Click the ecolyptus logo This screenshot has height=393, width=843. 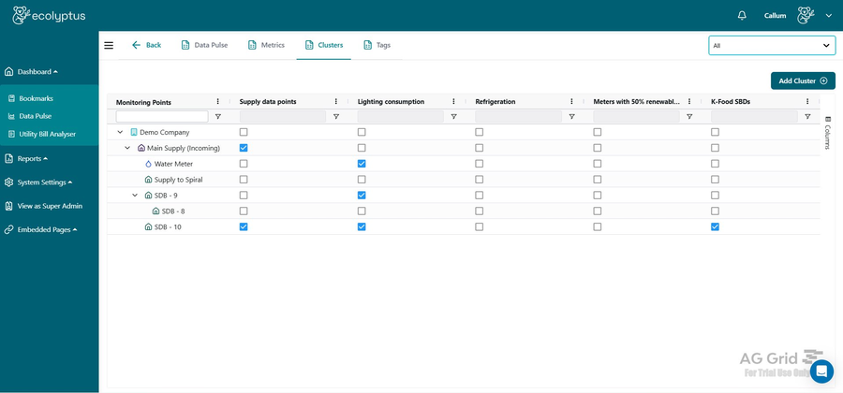[x=49, y=15]
